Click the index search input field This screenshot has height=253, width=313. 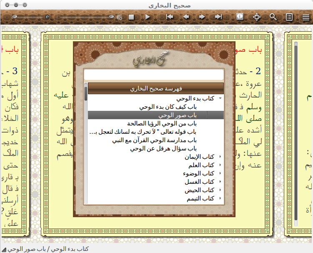click(x=154, y=74)
